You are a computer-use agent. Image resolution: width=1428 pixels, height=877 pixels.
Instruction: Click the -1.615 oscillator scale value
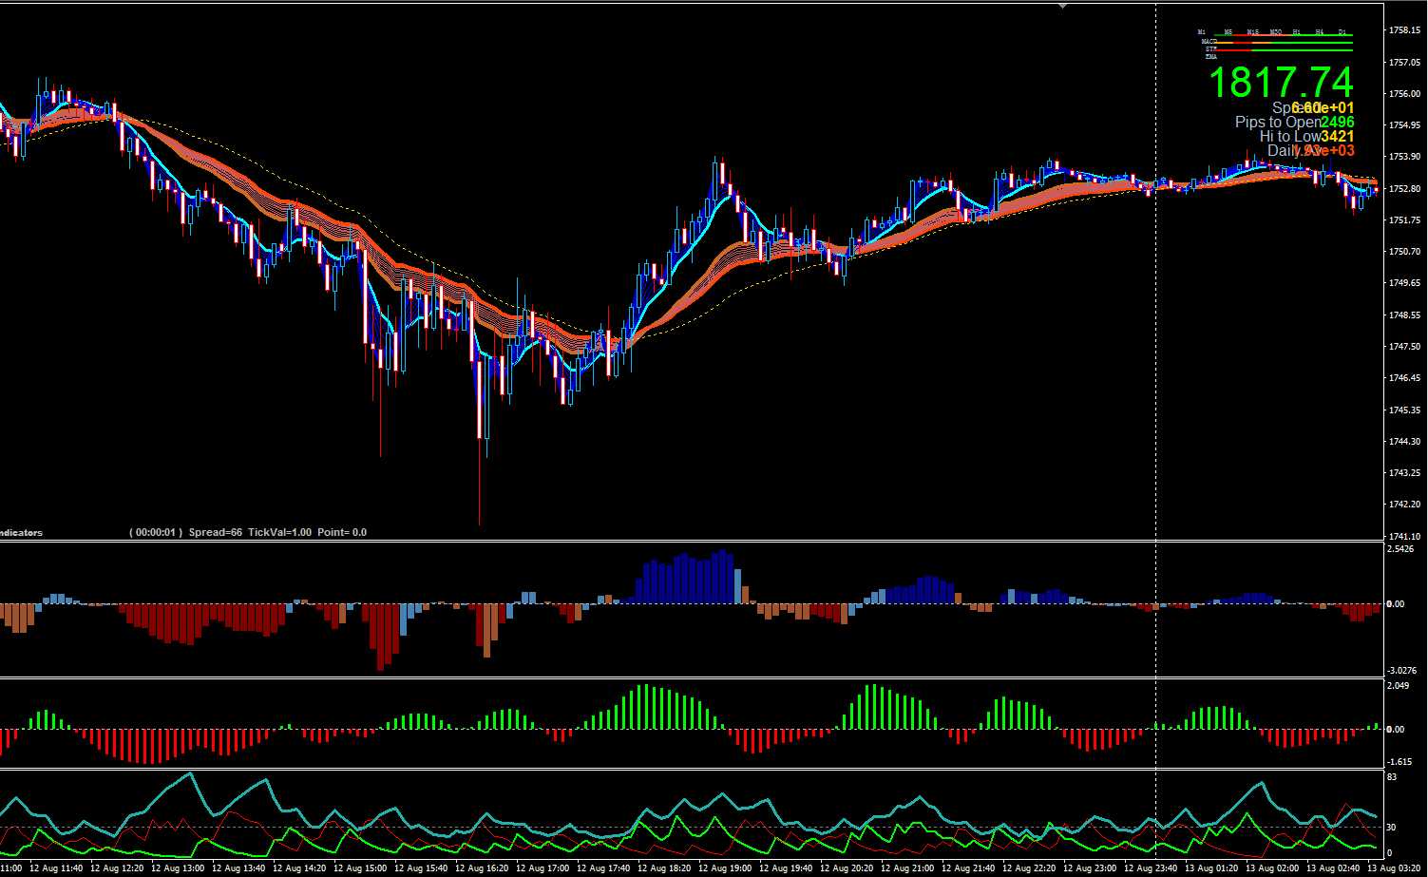1399,762
